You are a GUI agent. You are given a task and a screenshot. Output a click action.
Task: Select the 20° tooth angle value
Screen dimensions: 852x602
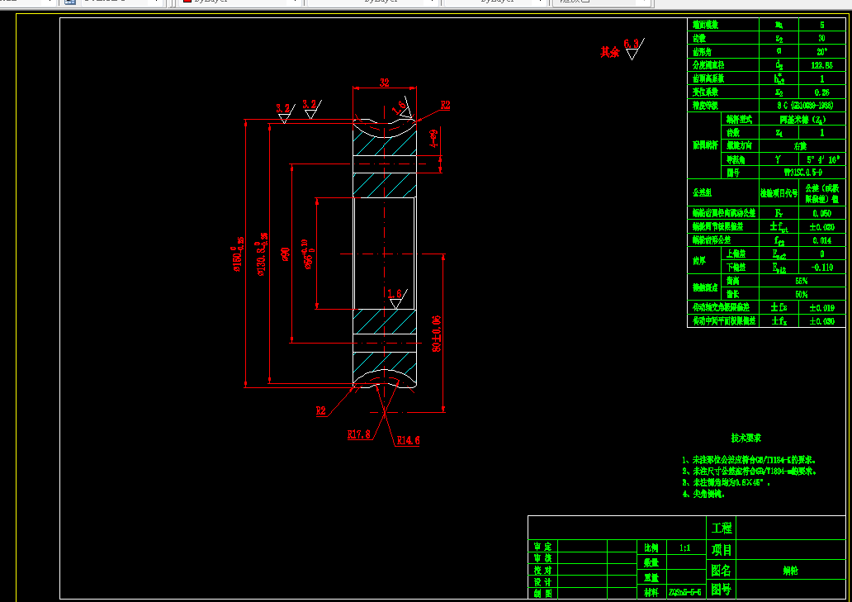pos(821,52)
